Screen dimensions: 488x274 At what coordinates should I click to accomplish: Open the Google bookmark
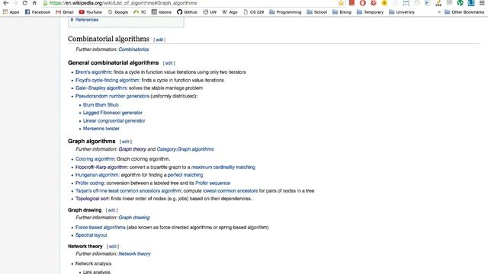118,12
